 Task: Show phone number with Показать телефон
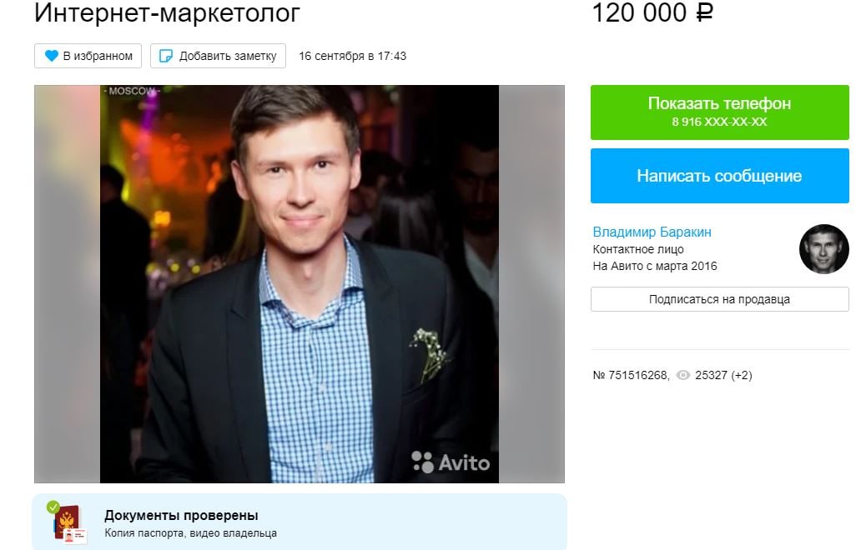click(x=720, y=112)
